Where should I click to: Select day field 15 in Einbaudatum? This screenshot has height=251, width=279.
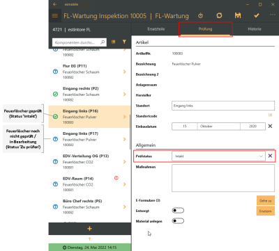pos(185,127)
